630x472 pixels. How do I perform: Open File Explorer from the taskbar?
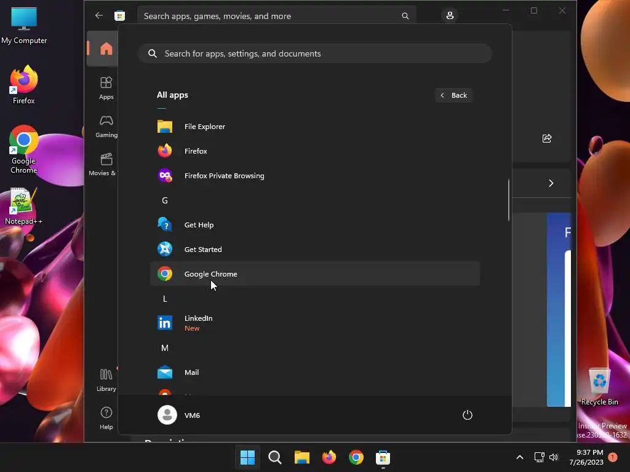point(301,457)
